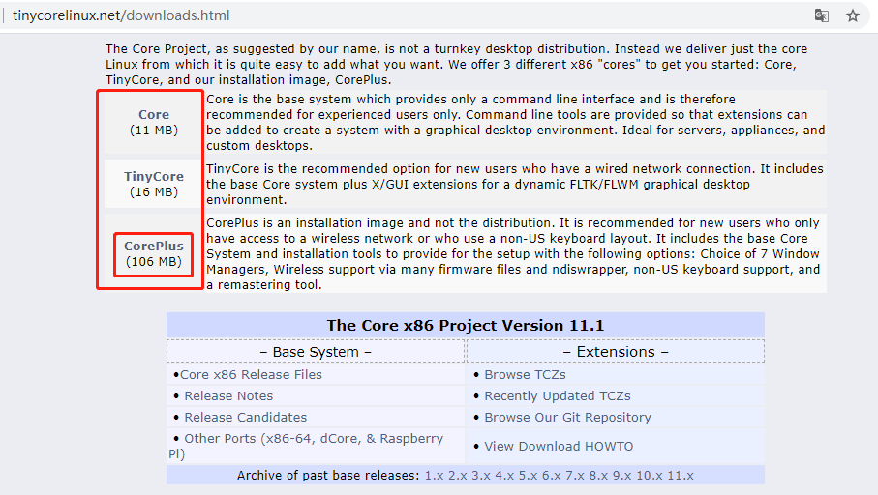This screenshot has width=878, height=495.
Task: Open the 5.x archive link
Action: click(x=528, y=476)
